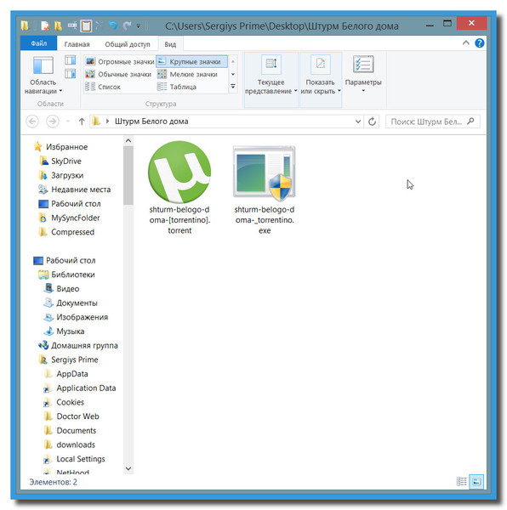Open the Local Settings shortcut
Screen dimensions: 507x510
(x=75, y=459)
